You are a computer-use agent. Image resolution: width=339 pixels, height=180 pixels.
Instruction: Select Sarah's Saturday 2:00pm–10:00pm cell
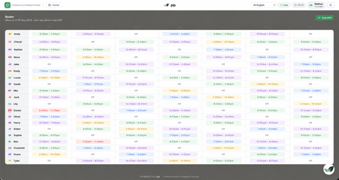click(x=267, y=84)
